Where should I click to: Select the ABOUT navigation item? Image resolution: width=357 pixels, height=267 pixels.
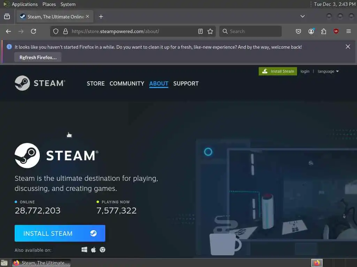pos(159,83)
